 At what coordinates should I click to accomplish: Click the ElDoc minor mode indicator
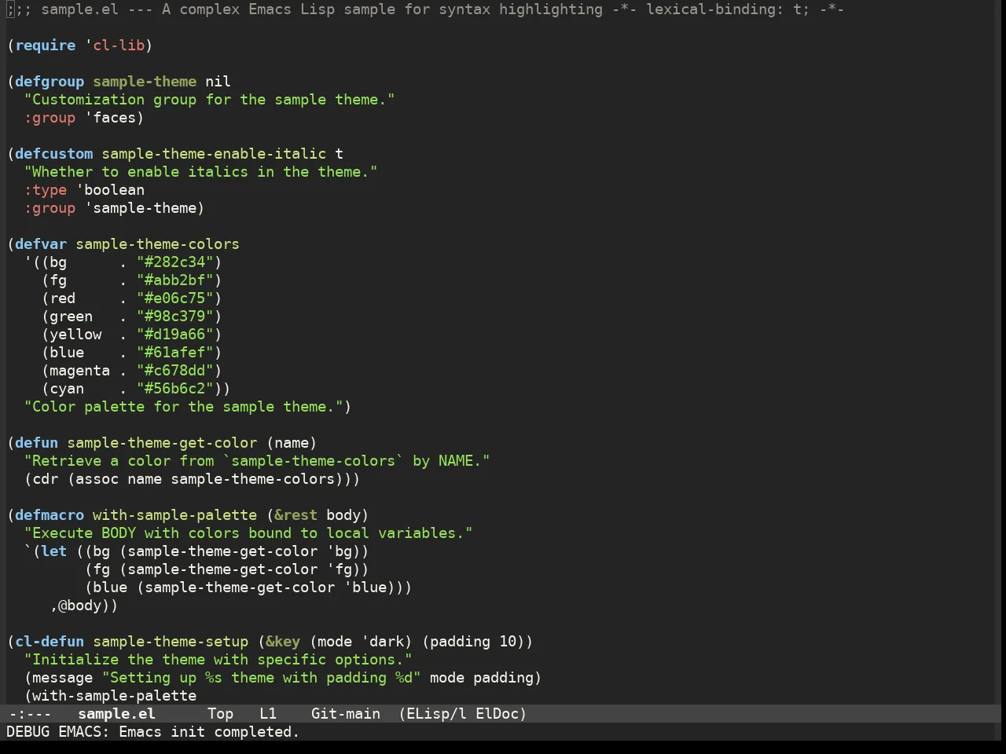(x=497, y=714)
